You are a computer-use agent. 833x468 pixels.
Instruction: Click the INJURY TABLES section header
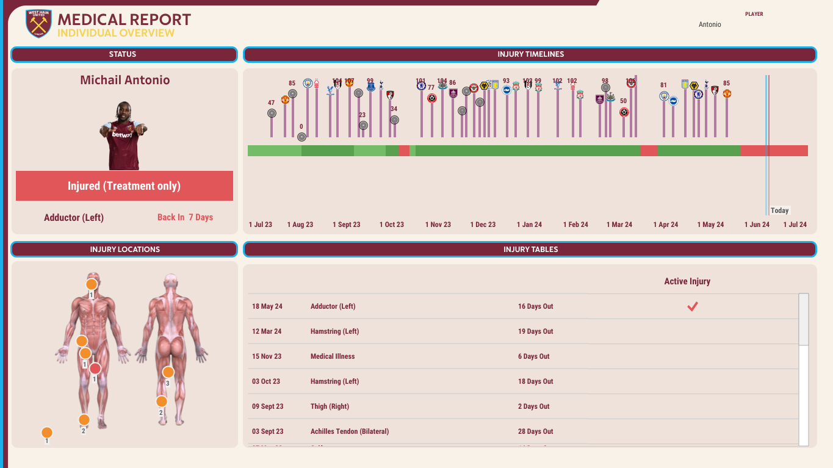530,250
